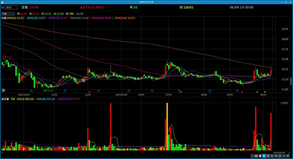Click the SMA(5) 13.21 legend label
The width and height of the screenshot is (293, 159).
pyautogui.click(x=15, y=18)
